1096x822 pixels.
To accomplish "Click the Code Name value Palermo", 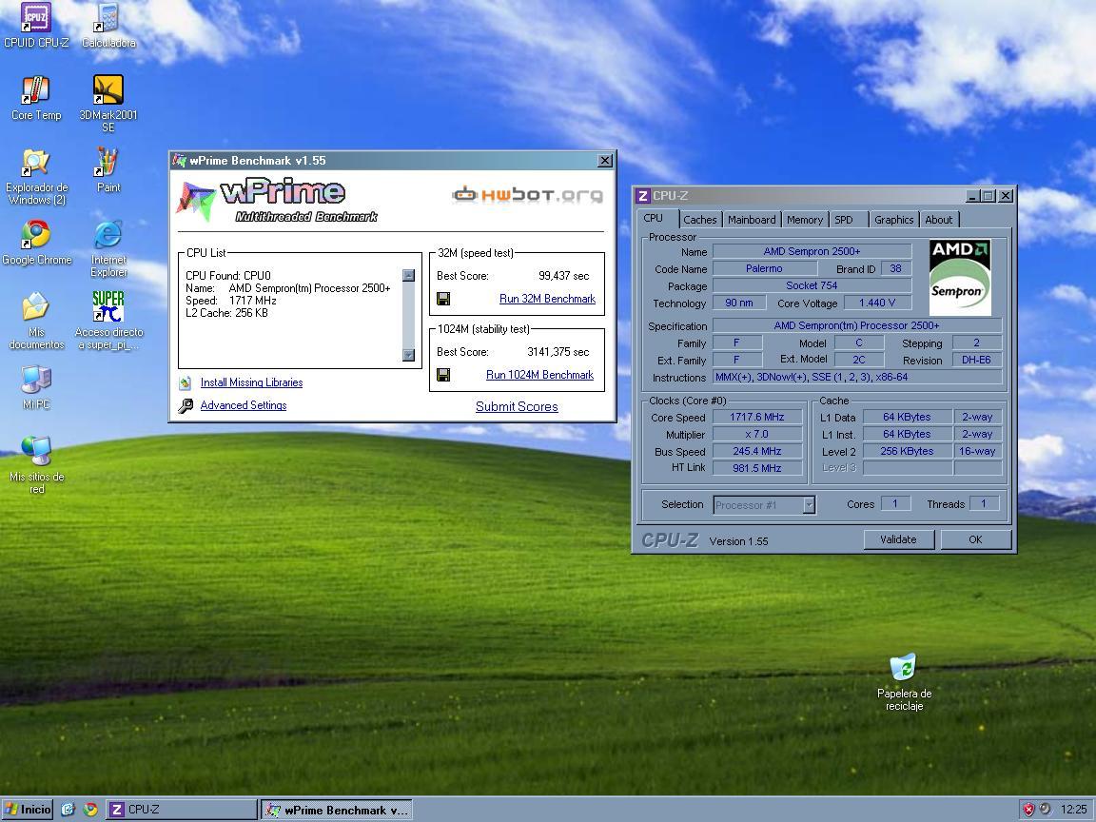I will tap(764, 268).
